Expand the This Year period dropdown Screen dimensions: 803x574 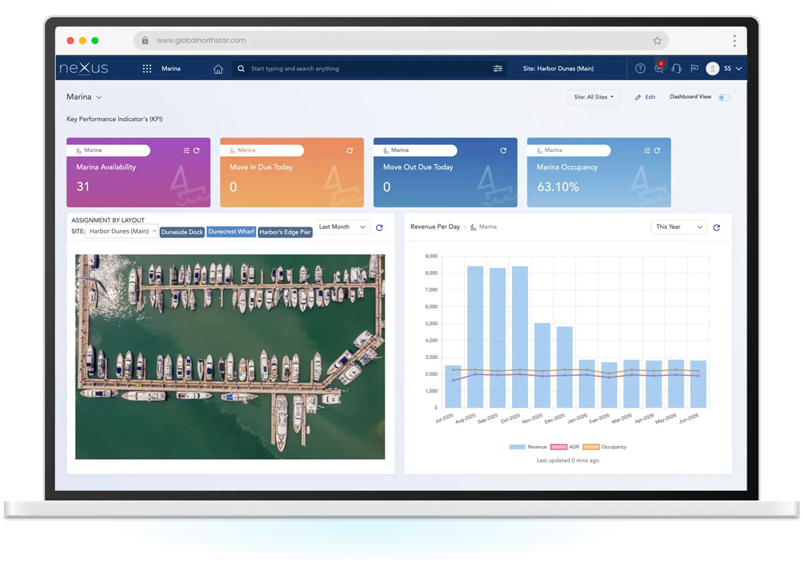(x=679, y=227)
